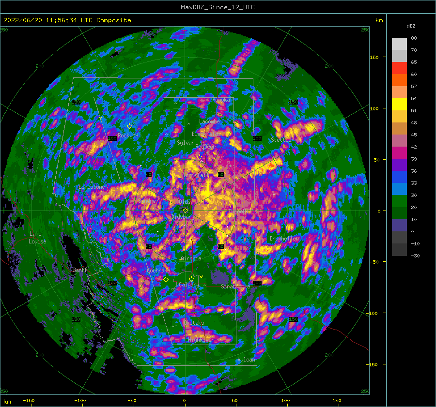Click the HighRiver label
This screenshot has height=407, width=436.
point(201,340)
